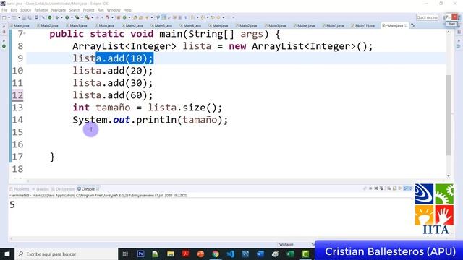Open File Explorer from the taskbar
The width and height of the screenshot is (463, 260).
(x=171, y=253)
